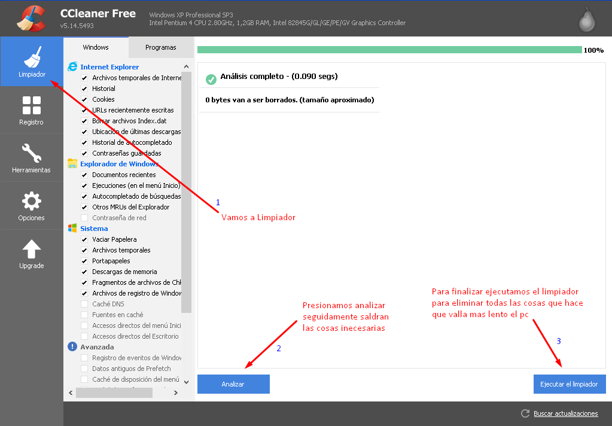The image size is (612, 426).
Task: Click the Analizar button
Action: [233, 384]
